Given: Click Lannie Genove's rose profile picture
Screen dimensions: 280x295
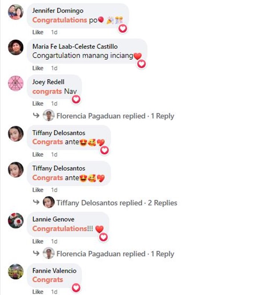Looking at the screenshot, I should [16, 221].
